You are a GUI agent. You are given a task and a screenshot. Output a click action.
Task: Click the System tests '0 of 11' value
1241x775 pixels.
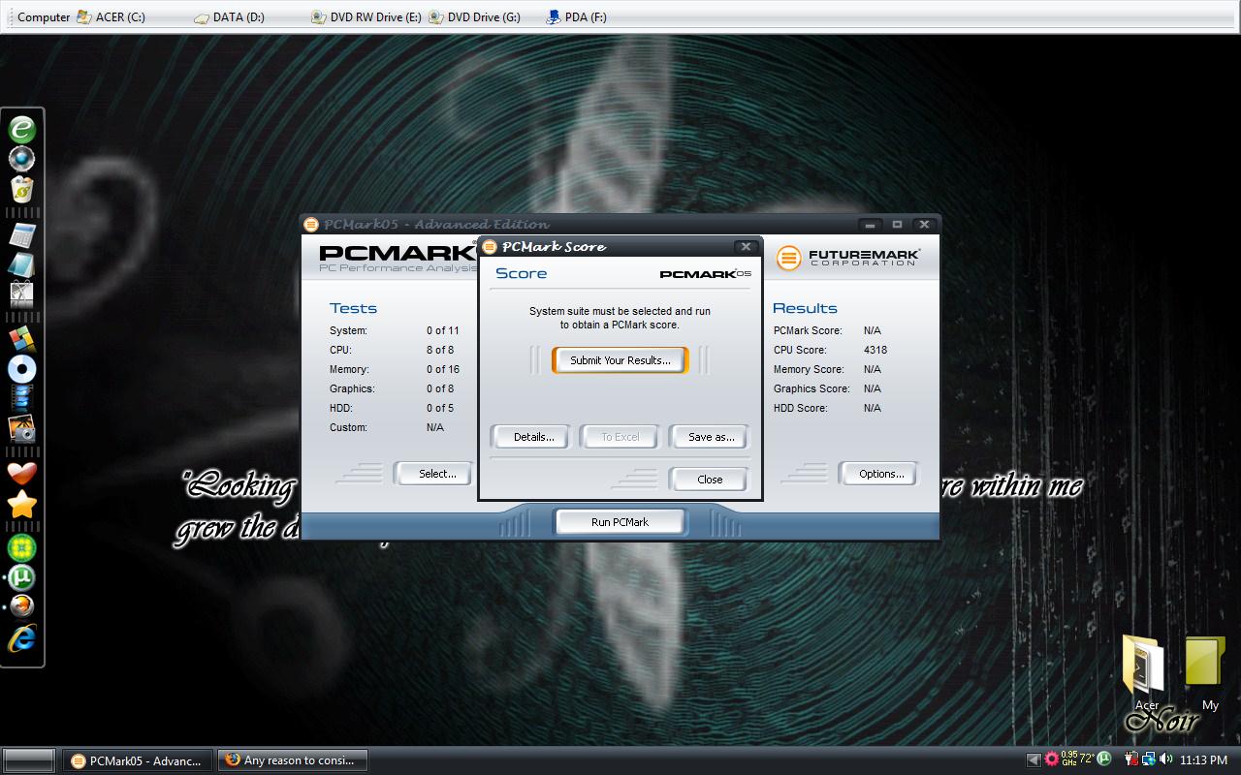click(x=443, y=330)
